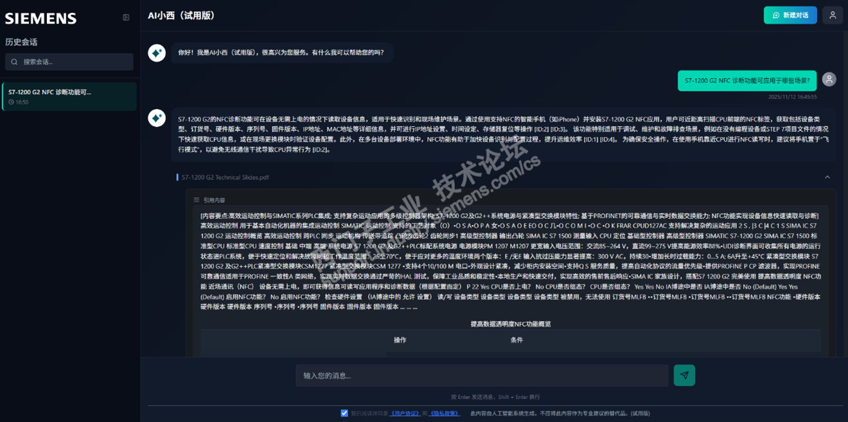Image resolution: width=848 pixels, height=422 pixels.
Task: Open the 隐私政策 link
Action: (444, 414)
